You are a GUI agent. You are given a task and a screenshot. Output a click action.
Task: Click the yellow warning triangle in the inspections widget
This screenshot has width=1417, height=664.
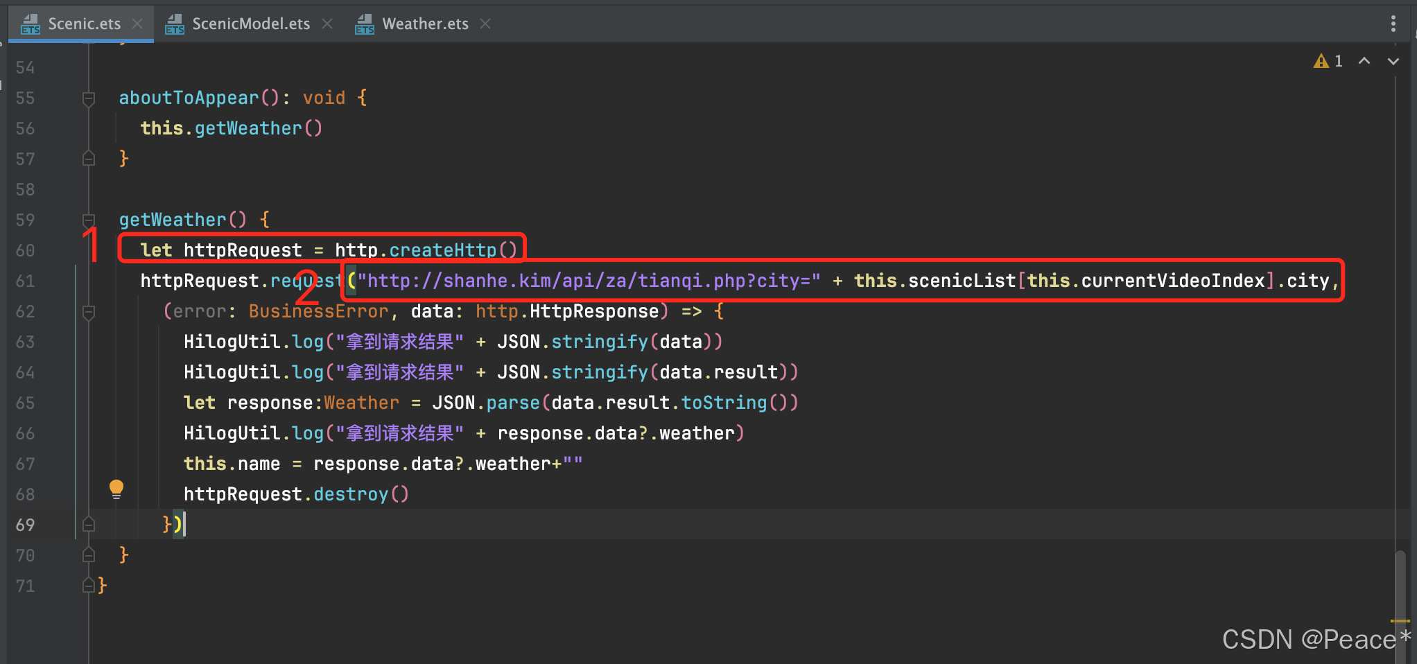click(x=1321, y=61)
